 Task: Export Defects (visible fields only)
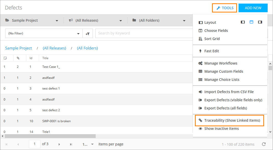tap(230, 100)
